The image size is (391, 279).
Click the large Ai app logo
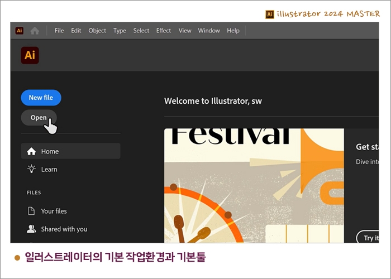(30, 55)
